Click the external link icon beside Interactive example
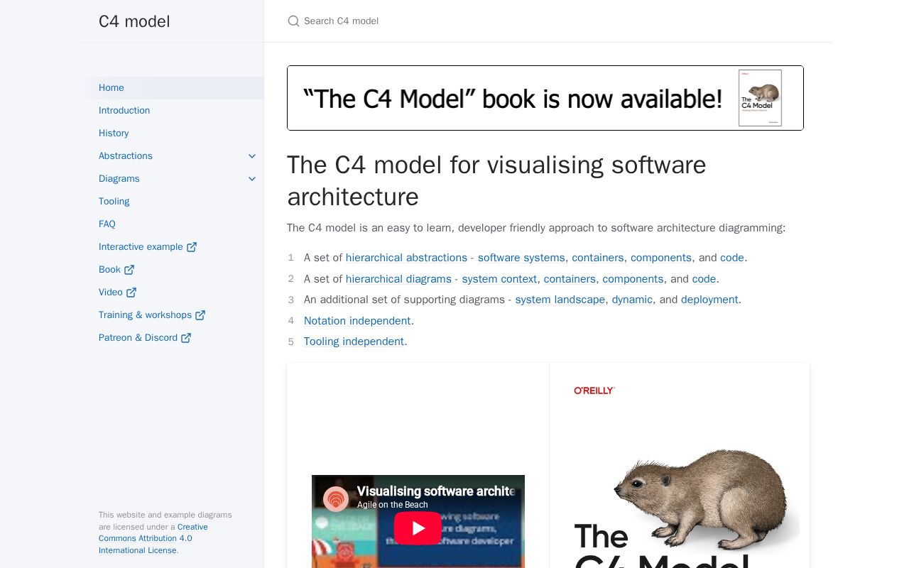The width and height of the screenshot is (909, 568). [x=192, y=247]
